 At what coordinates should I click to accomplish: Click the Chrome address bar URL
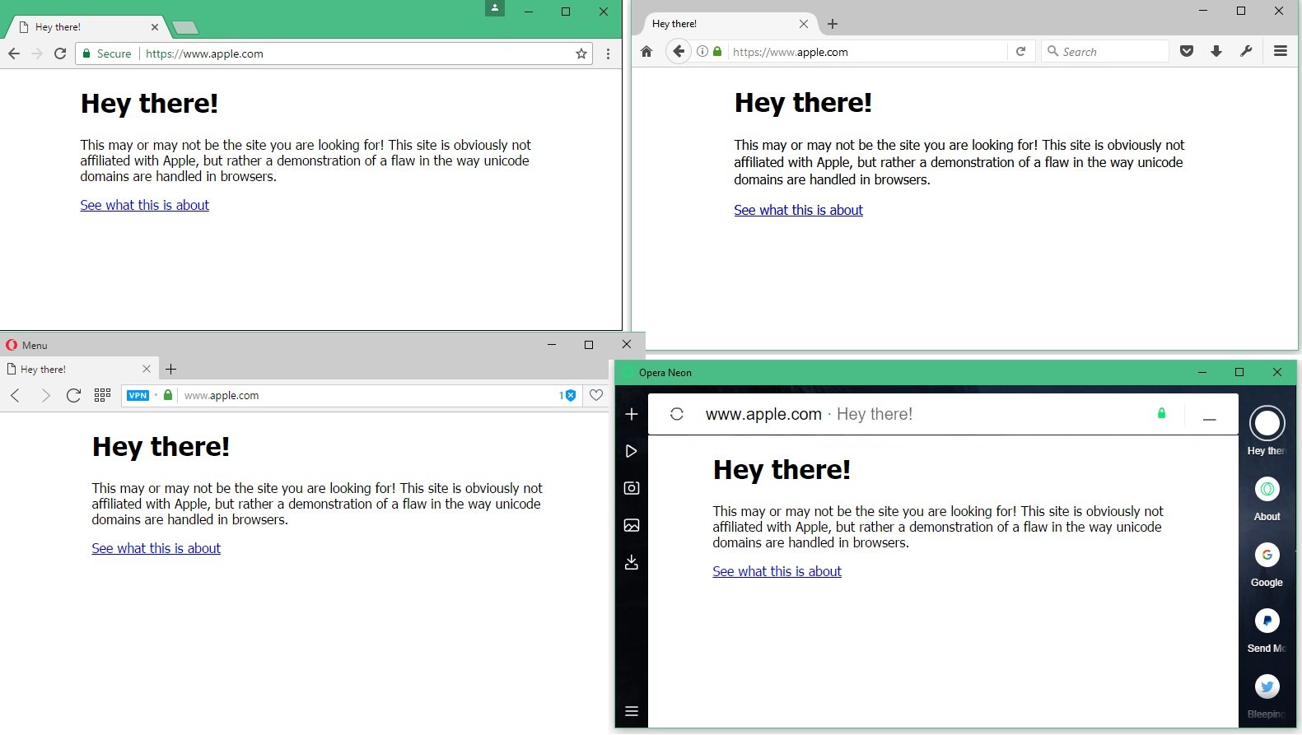point(204,53)
